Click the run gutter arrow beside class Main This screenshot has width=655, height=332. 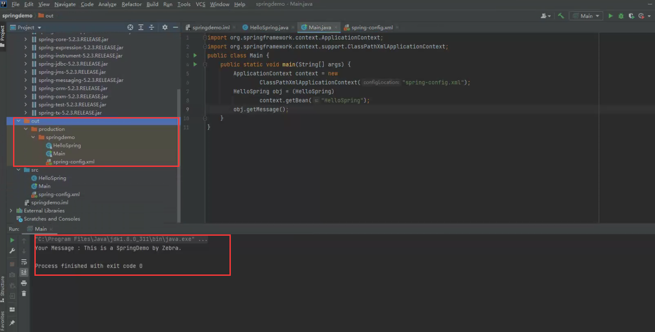point(195,55)
